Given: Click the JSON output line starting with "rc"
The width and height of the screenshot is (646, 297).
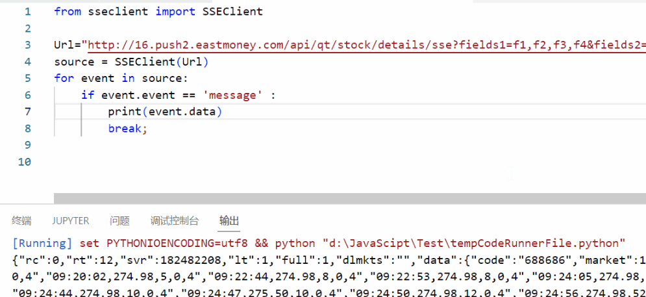Looking at the screenshot, I should 325,260.
